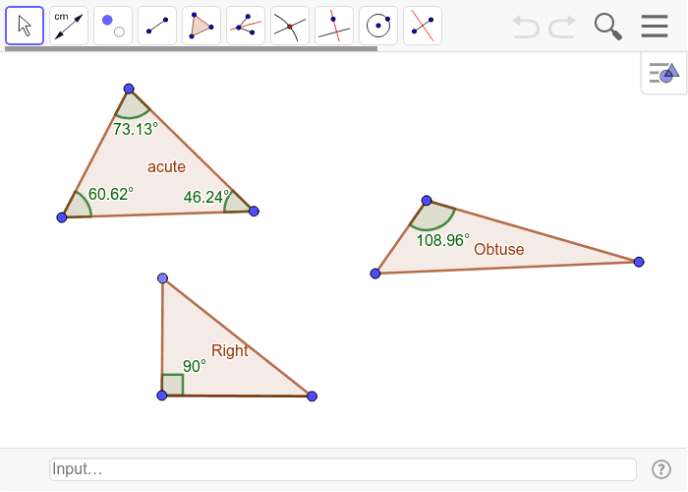Select the 108.96° vertex point of obtuse triangle
This screenshot has width=688, height=492.
427,201
